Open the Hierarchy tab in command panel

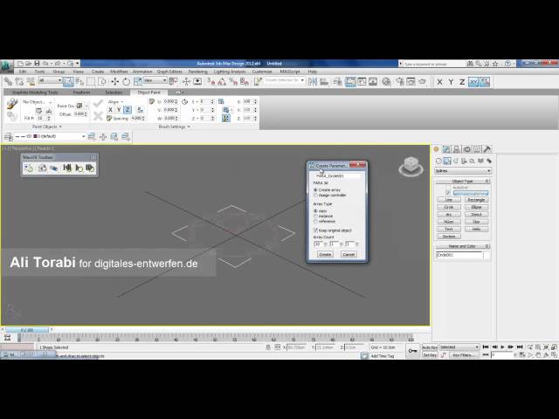click(x=456, y=149)
